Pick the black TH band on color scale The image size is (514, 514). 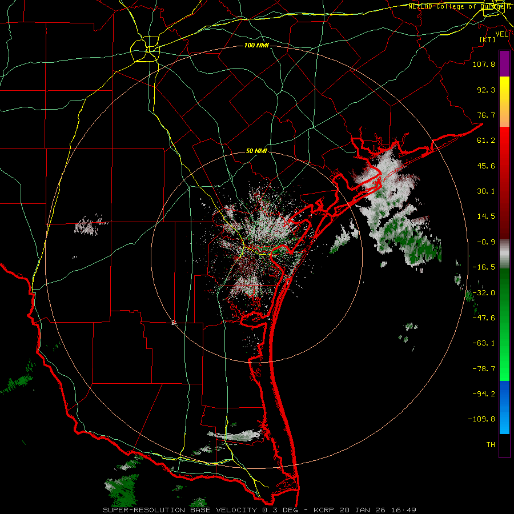pyautogui.click(x=504, y=445)
